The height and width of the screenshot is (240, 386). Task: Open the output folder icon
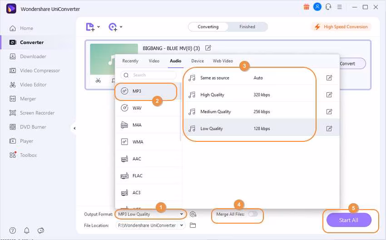point(193,225)
